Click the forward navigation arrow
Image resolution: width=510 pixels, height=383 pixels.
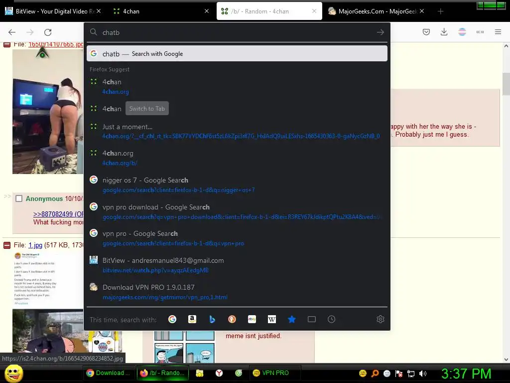click(30, 32)
